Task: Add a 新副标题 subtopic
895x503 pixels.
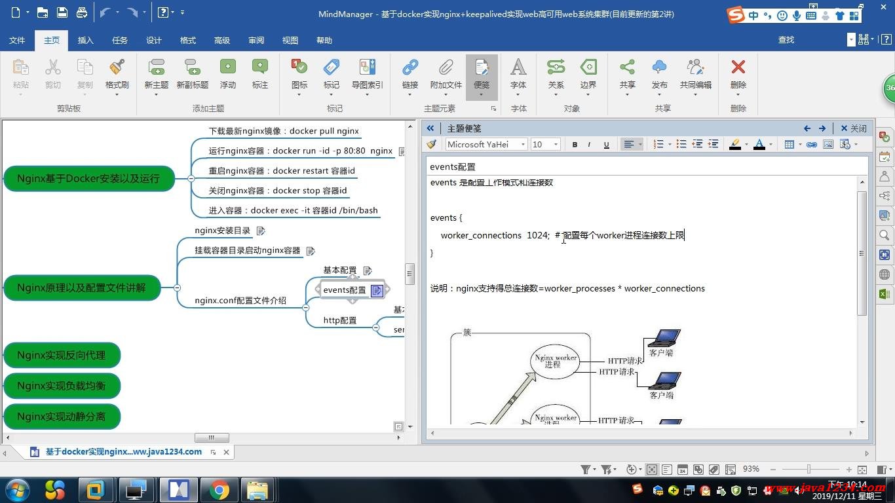Action: [192, 67]
